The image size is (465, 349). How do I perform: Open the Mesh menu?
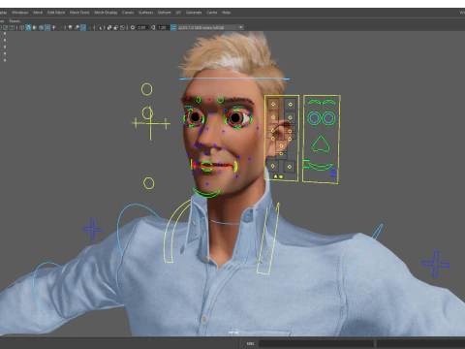(x=38, y=13)
